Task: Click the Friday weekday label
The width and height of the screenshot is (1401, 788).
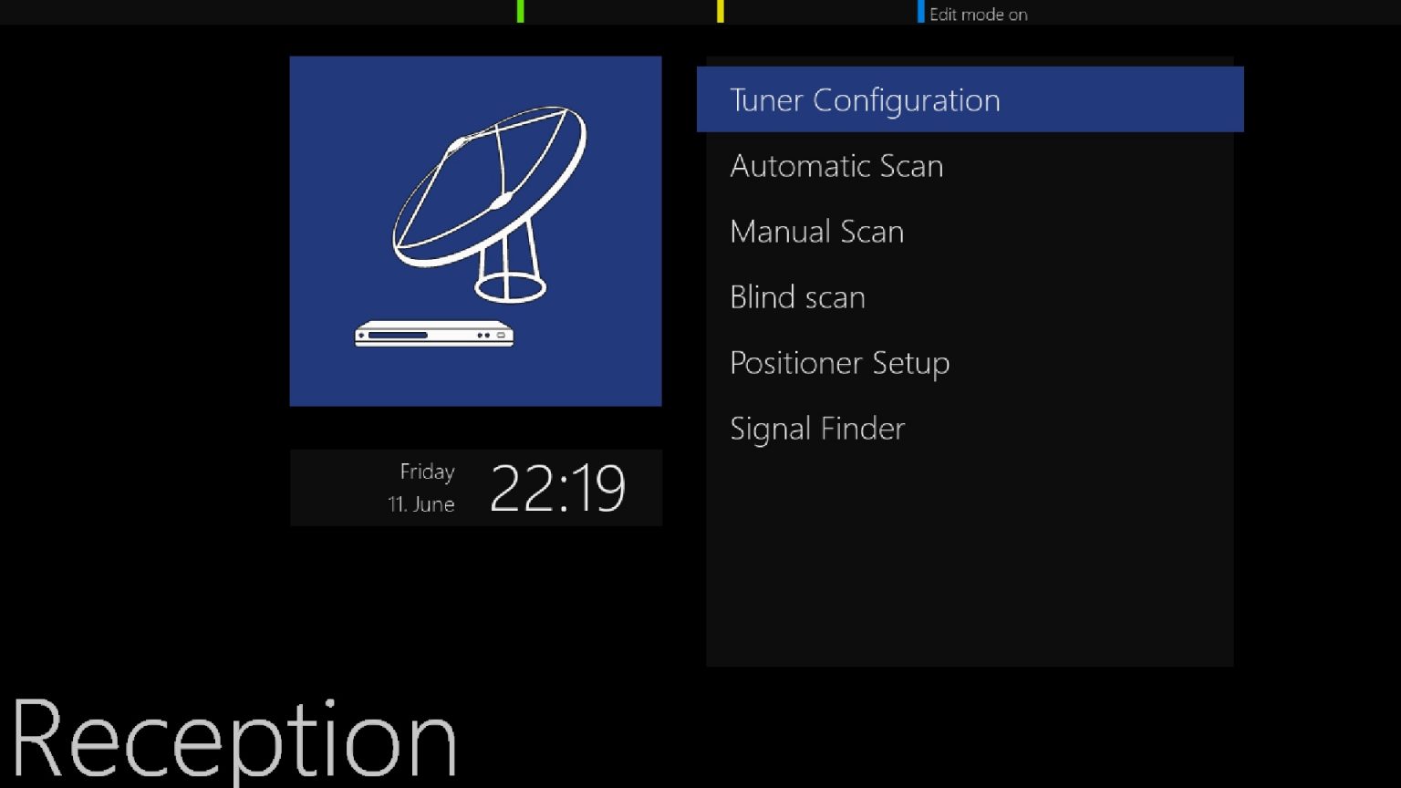Action: pos(427,472)
